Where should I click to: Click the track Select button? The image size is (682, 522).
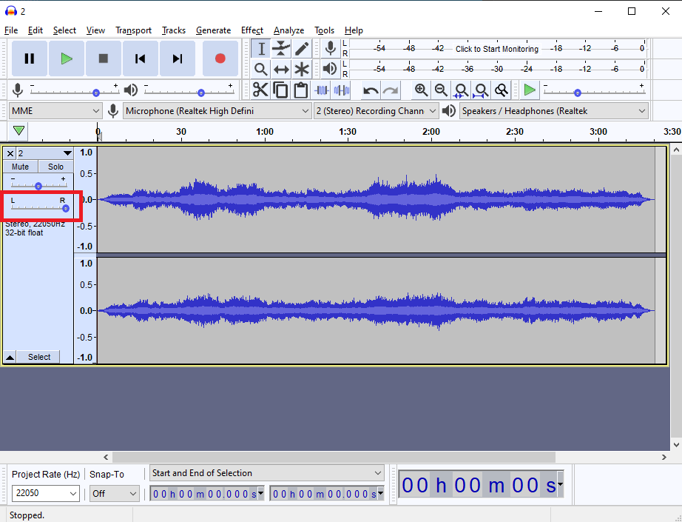click(39, 357)
